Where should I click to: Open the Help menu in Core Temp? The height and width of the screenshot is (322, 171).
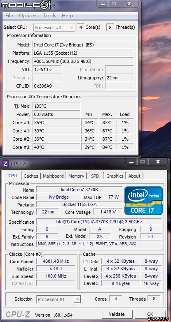[67, 16]
